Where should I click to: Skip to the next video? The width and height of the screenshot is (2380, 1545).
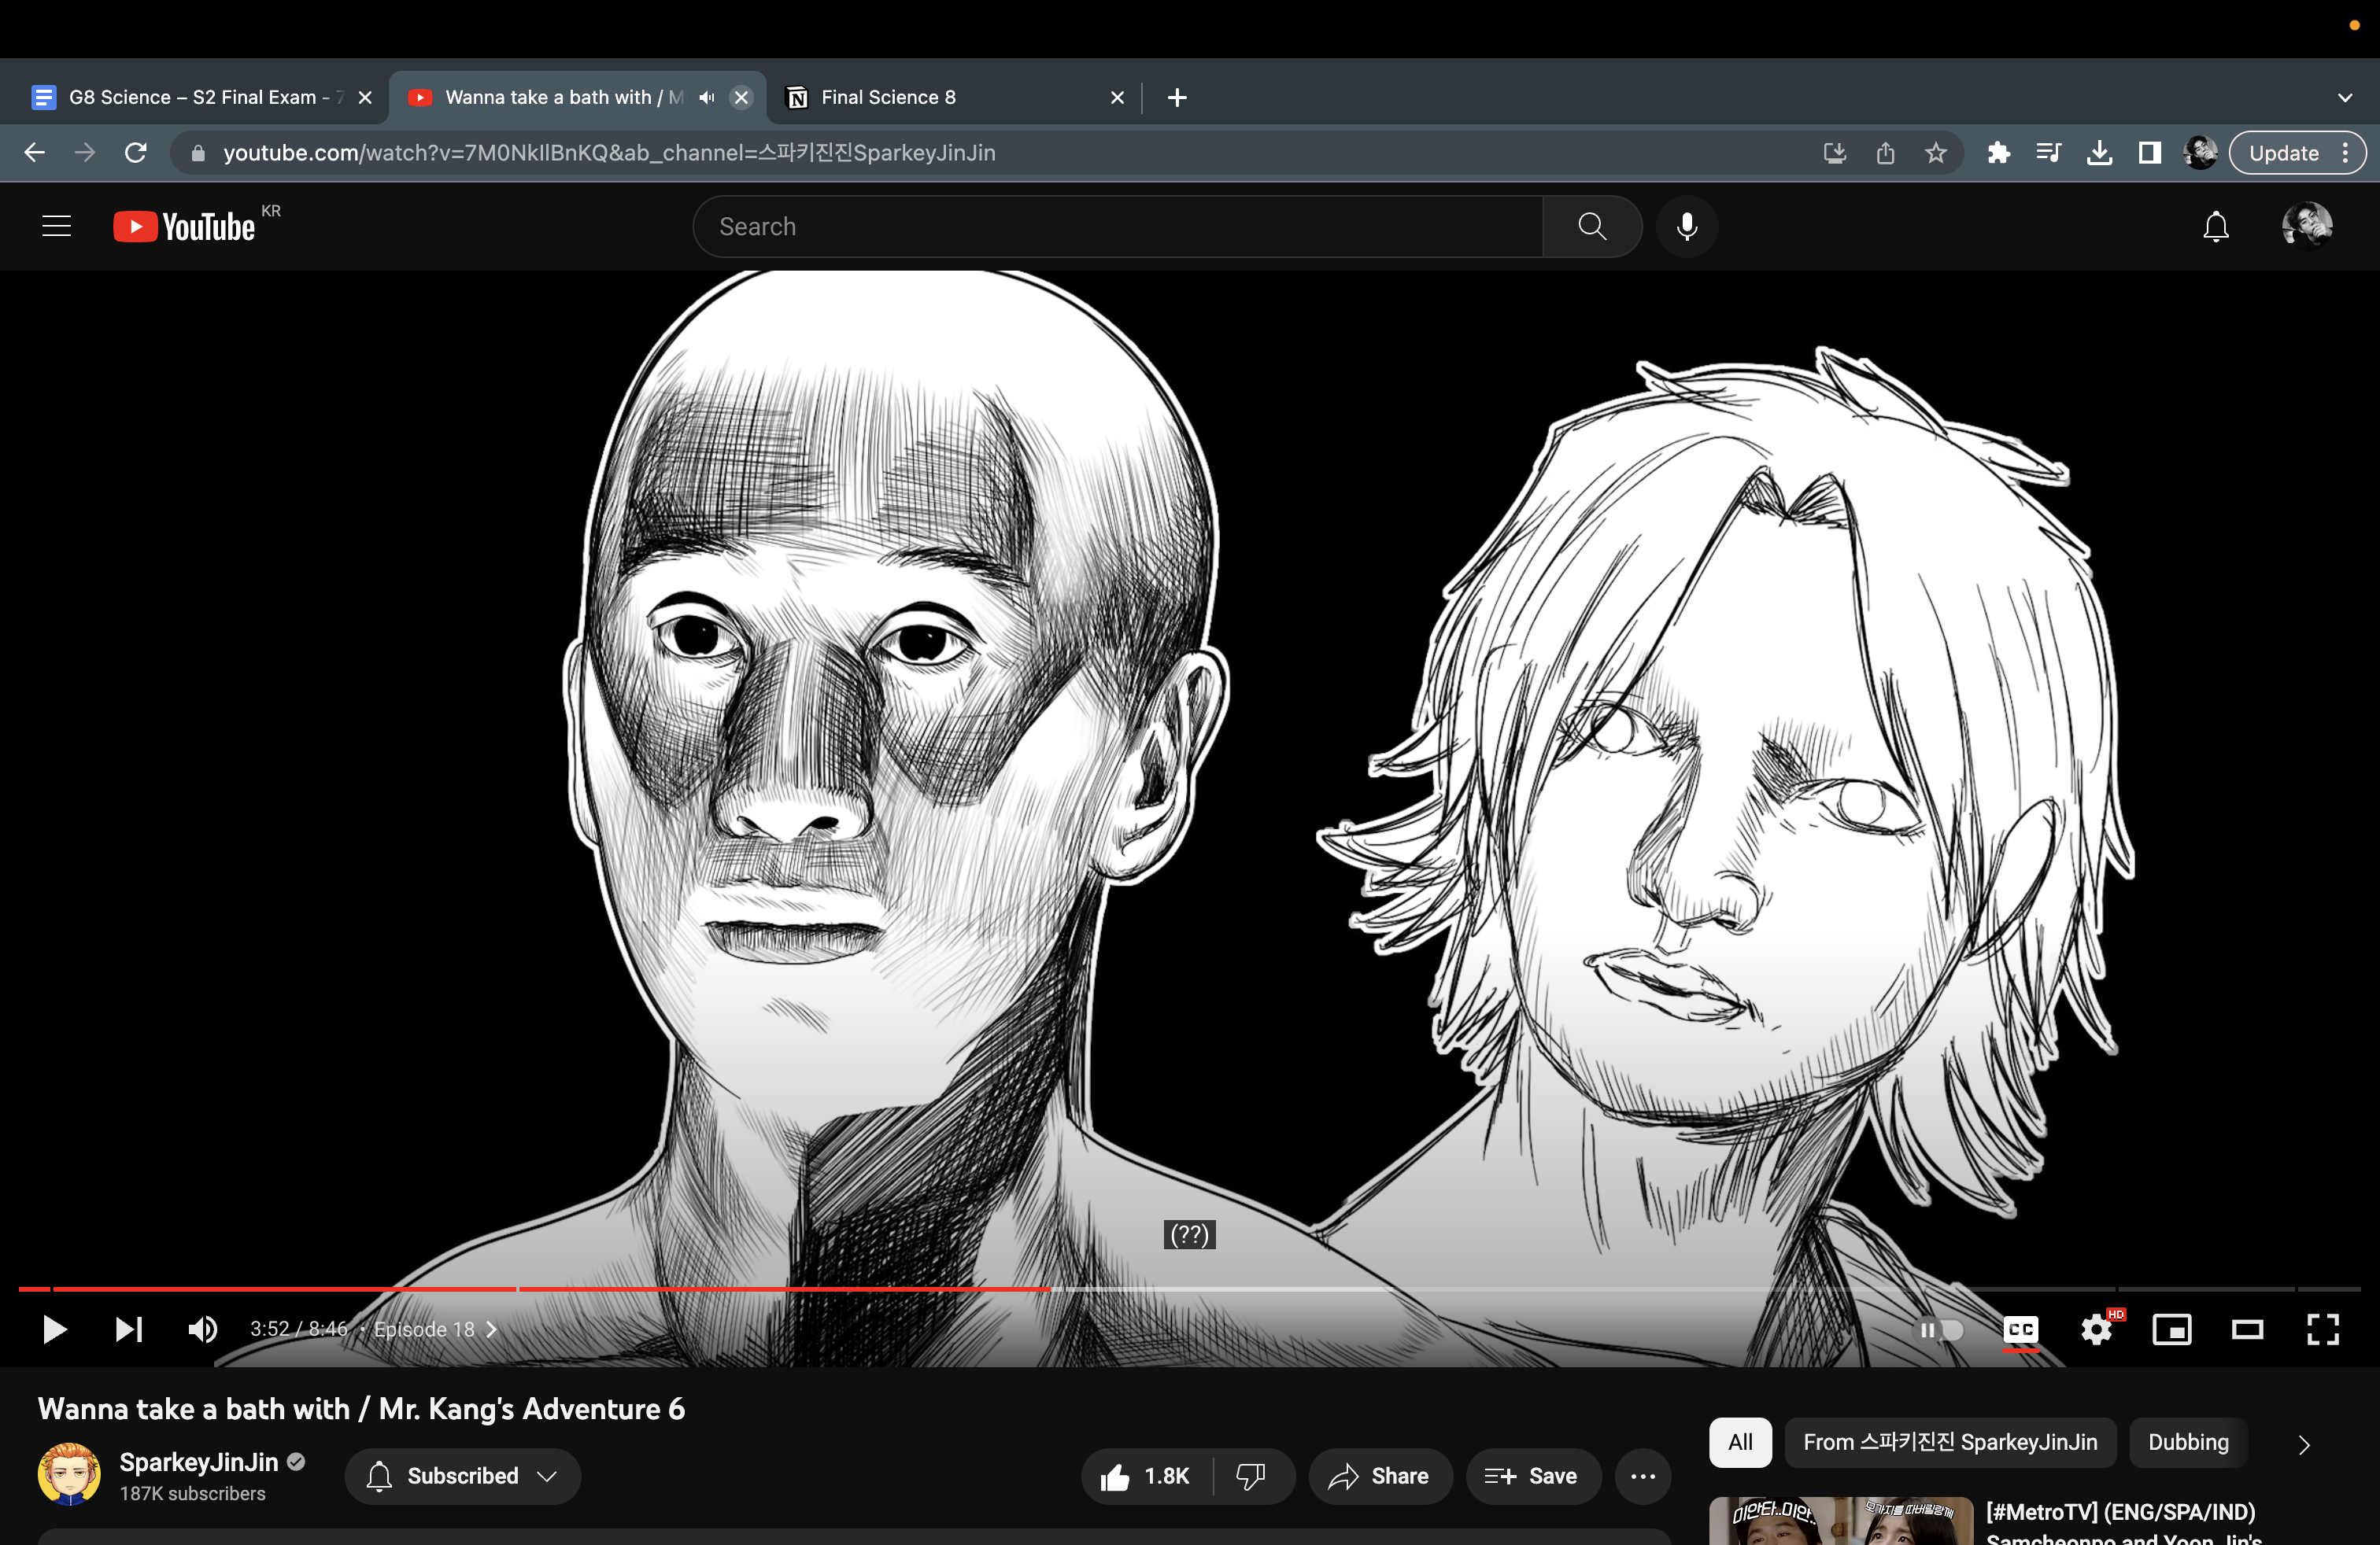(x=129, y=1329)
